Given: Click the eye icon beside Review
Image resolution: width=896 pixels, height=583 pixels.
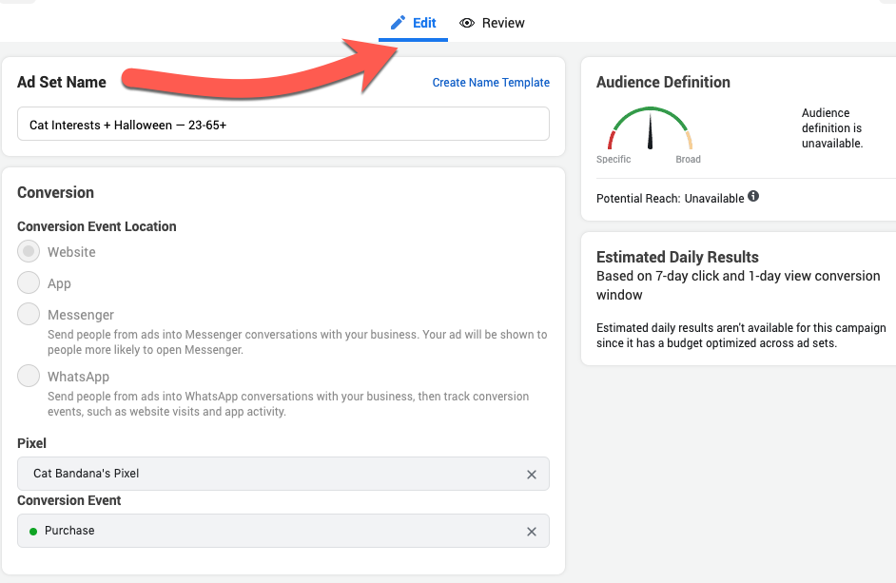Looking at the screenshot, I should (x=467, y=23).
